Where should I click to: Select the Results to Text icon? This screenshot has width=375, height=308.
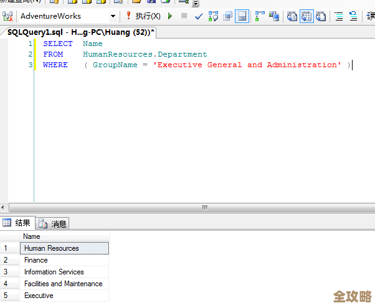click(292, 16)
